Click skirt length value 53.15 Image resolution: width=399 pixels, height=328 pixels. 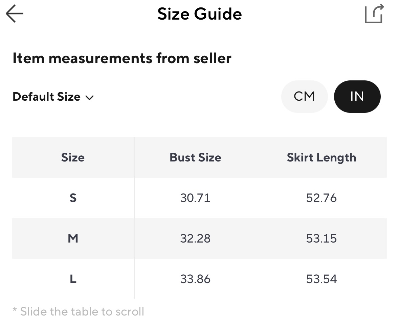321,238
